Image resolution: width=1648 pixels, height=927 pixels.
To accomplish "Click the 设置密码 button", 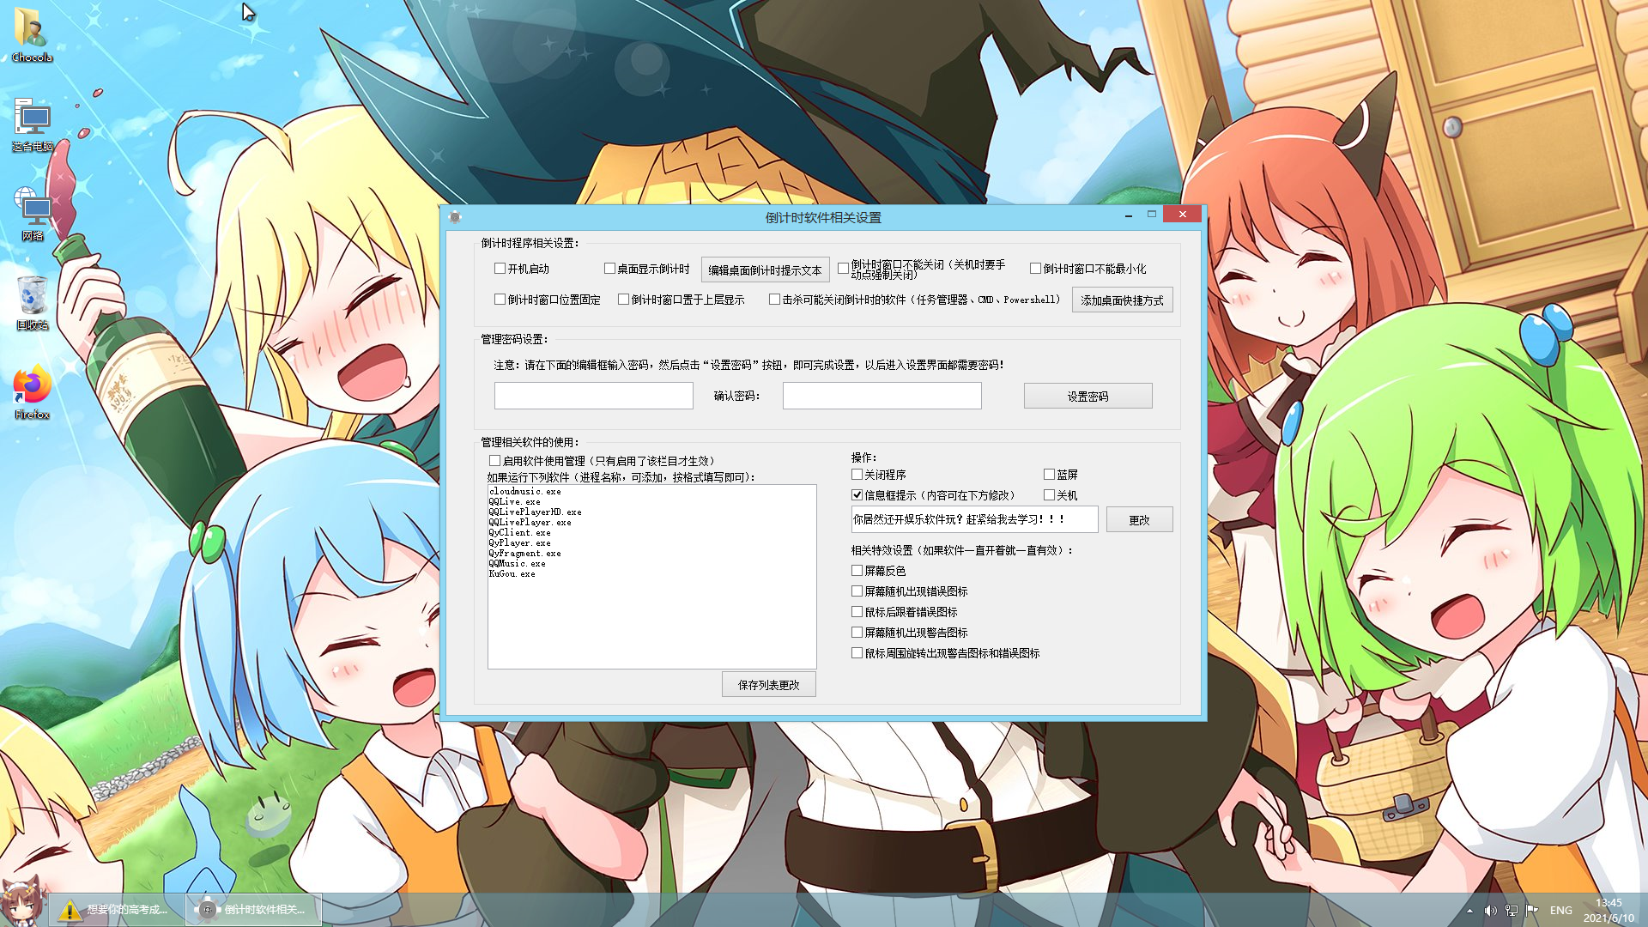I will tap(1088, 397).
